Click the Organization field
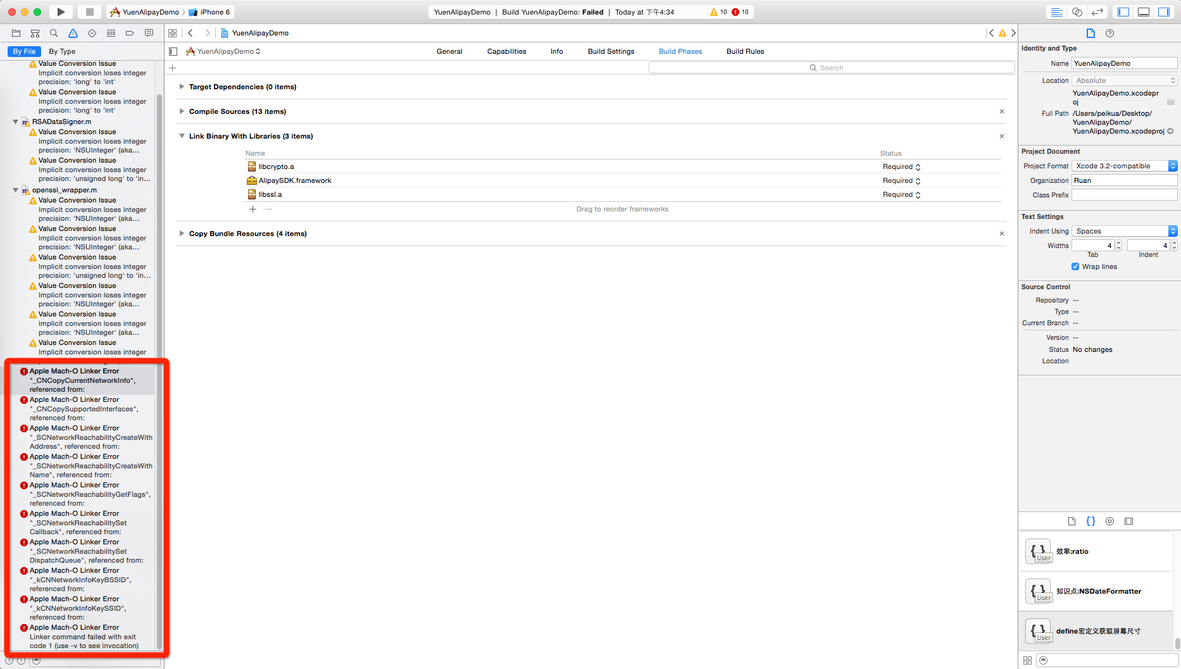 pos(1124,180)
